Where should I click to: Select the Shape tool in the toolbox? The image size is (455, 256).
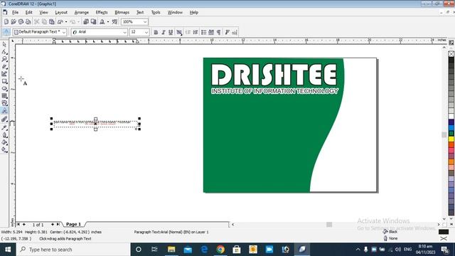coord(4,52)
